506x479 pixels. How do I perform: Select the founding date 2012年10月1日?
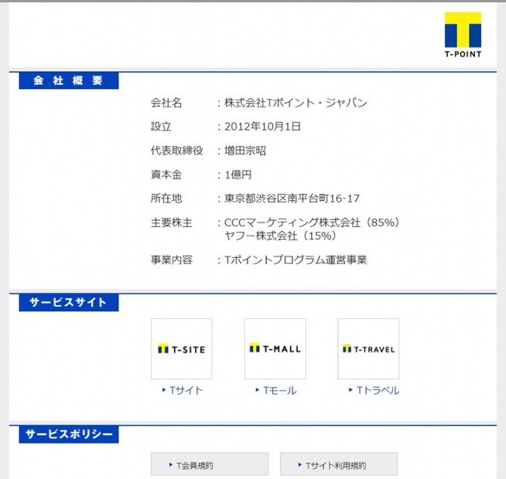tap(262, 127)
